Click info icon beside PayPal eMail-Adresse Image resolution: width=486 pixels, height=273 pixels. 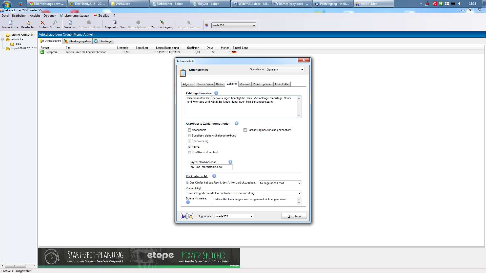[x=230, y=162]
